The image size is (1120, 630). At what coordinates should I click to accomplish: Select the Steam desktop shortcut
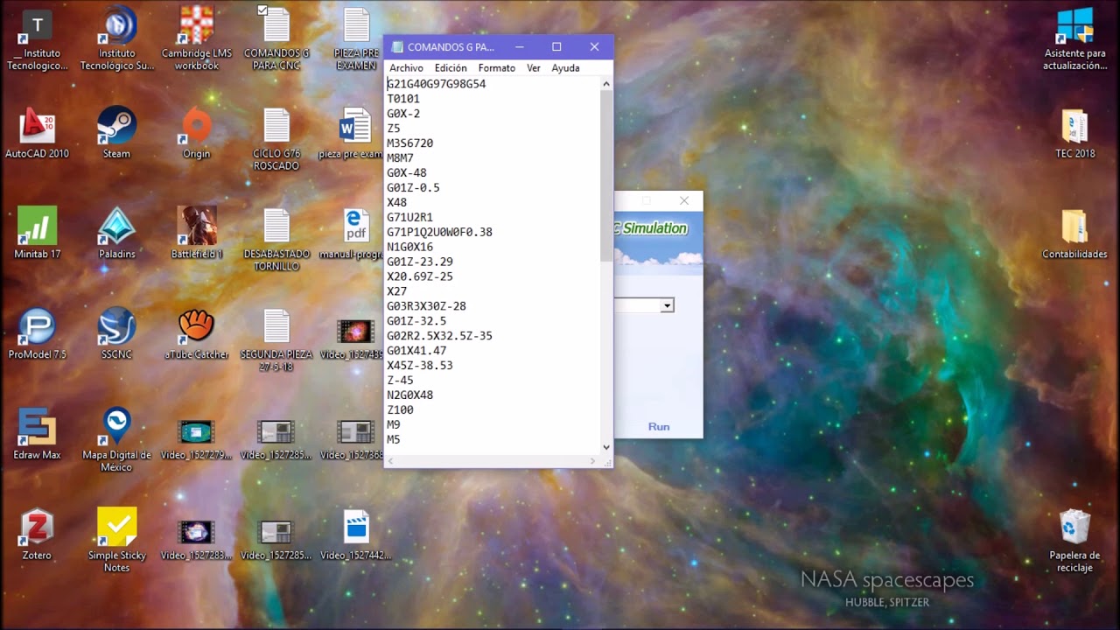point(116,133)
